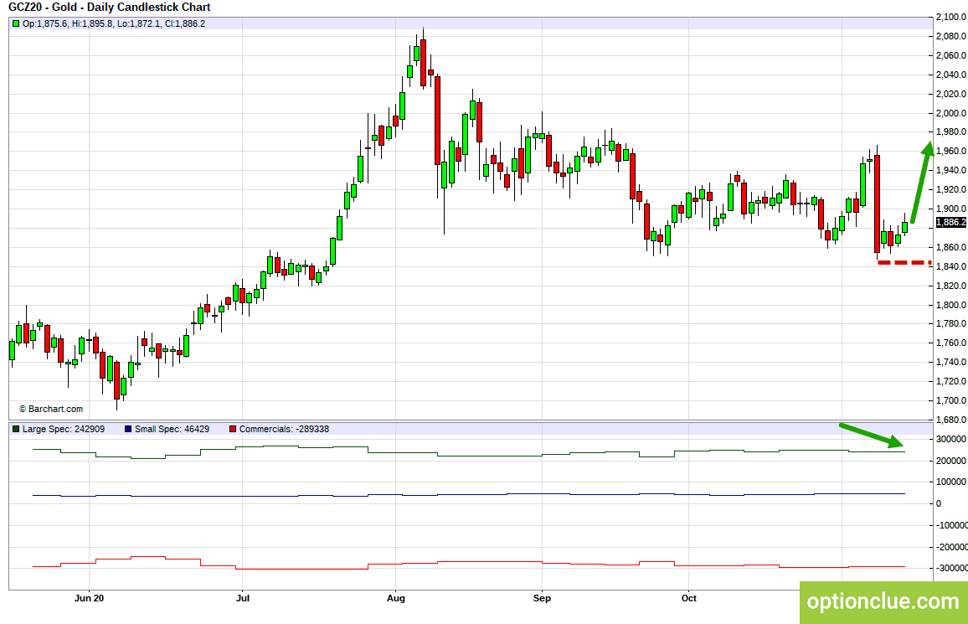
Task: Click the Large Spec: 242909 label
Action: click(64, 429)
